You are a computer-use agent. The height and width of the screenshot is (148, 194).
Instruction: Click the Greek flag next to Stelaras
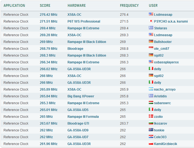coord(151,28)
